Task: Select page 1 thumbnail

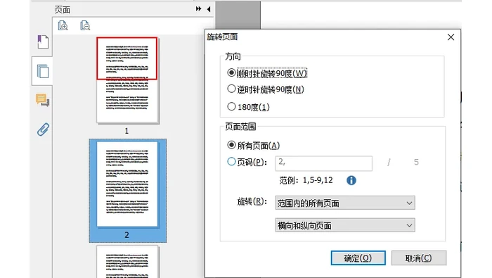Action: [127, 80]
